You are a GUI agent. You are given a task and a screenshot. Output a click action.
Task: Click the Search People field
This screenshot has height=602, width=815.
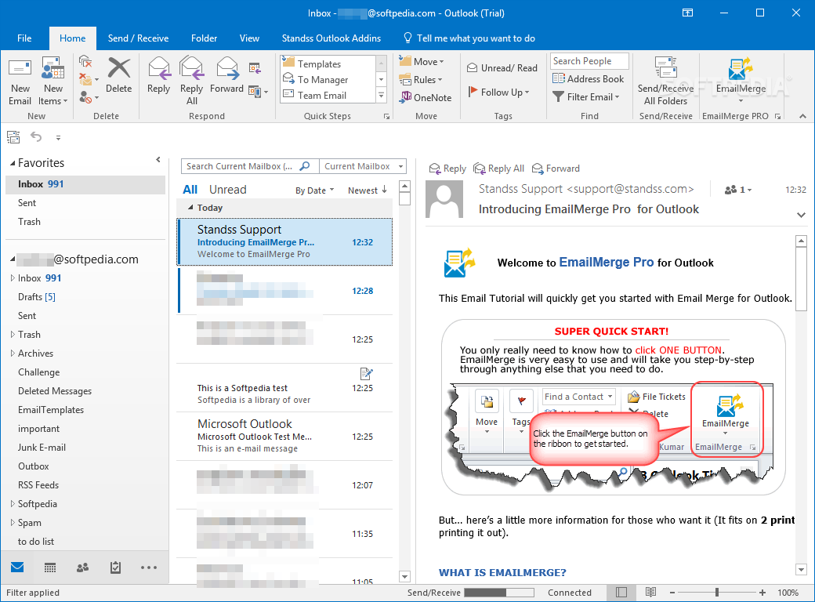tap(589, 61)
